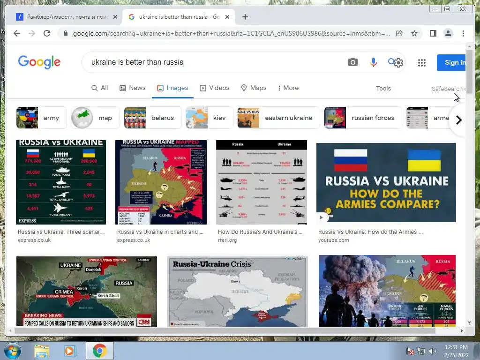Screen dimensions: 480x360
Task: Click the browser forward arrow
Action: click(32, 33)
